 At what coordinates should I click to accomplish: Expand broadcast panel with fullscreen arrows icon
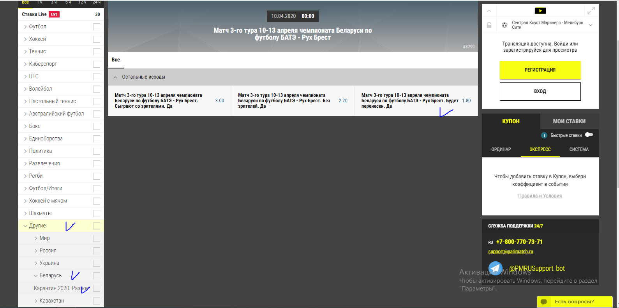pyautogui.click(x=591, y=11)
